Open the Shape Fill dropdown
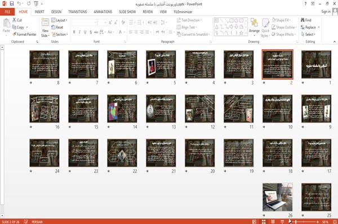This screenshot has height=224, width=338. (281, 20)
